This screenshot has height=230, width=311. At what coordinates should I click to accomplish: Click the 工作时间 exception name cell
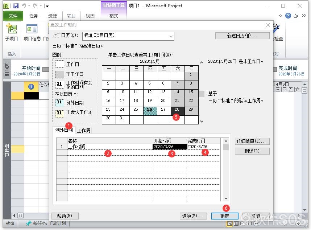(110, 147)
